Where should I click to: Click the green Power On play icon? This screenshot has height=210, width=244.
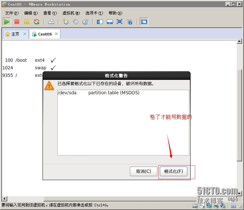pyautogui.click(x=7, y=22)
